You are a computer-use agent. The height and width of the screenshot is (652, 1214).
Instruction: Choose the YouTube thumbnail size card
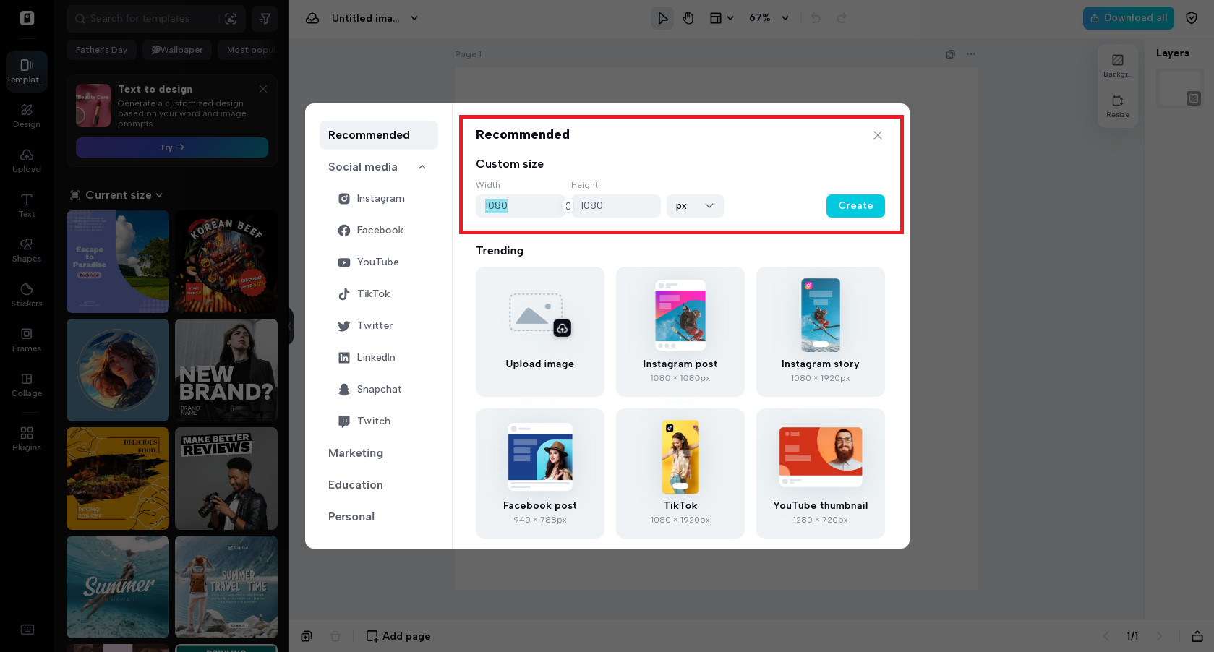(x=821, y=473)
